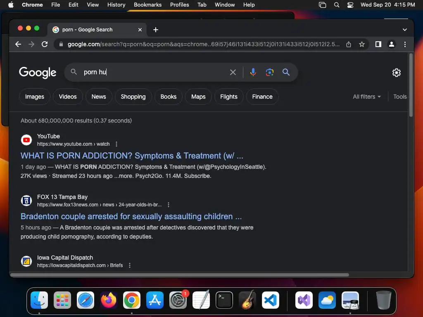Image resolution: width=423 pixels, height=317 pixels.
Task: Filter results by Images
Action: 35,97
